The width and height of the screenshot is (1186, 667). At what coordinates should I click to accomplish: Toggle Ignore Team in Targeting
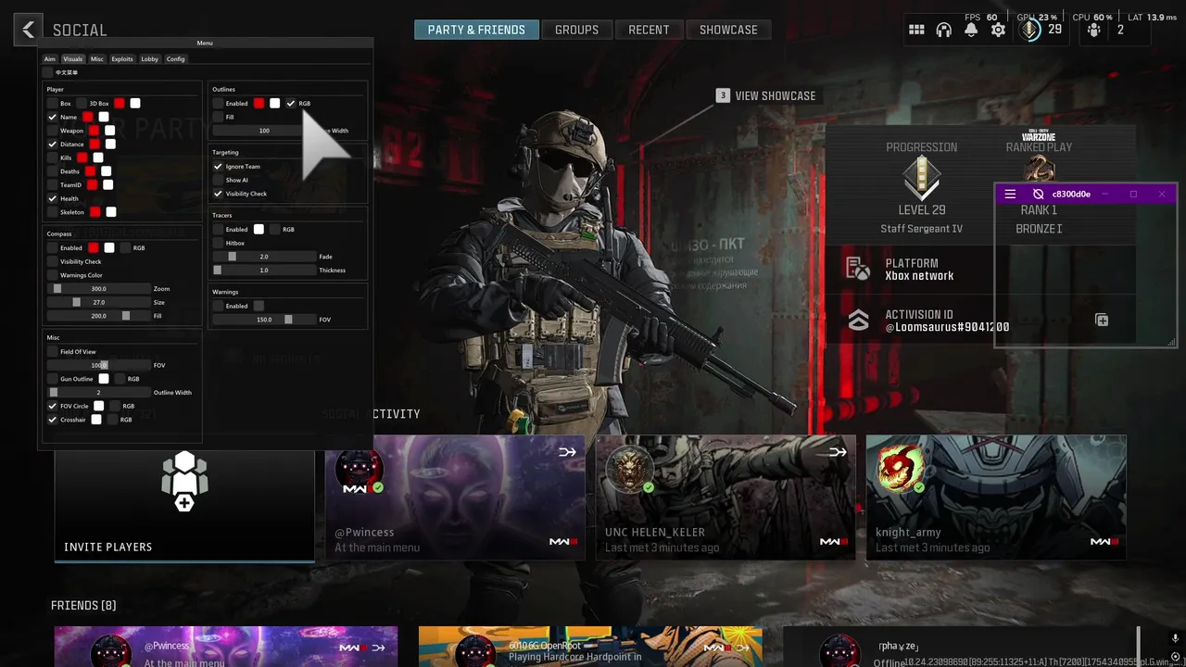point(218,166)
